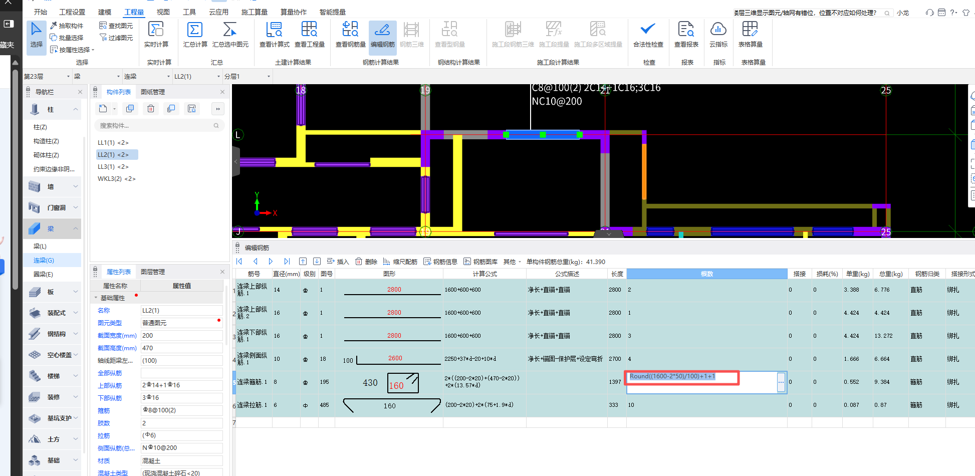Switch to the 建模 ribbon tab
Screen dimensions: 975x476
pos(105,12)
